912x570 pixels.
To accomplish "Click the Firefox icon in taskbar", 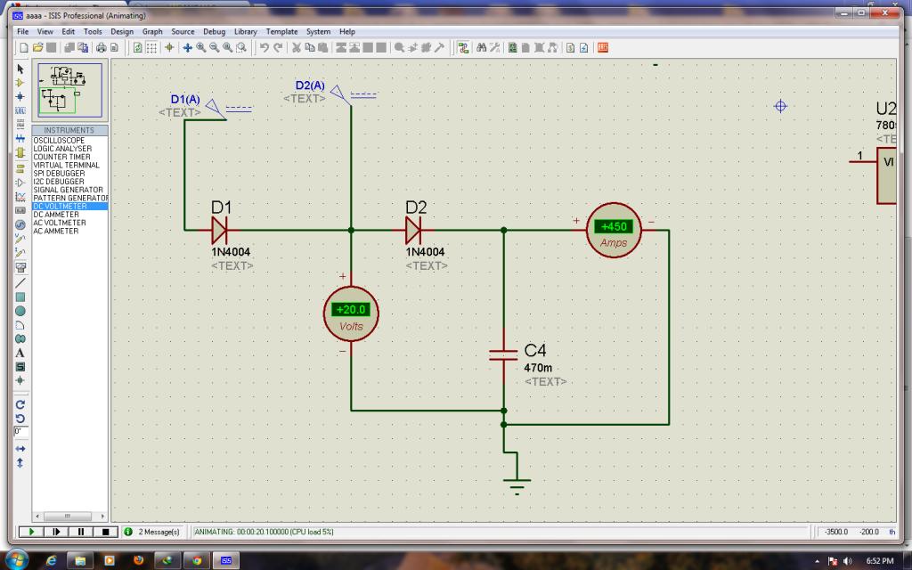I will pos(138,560).
